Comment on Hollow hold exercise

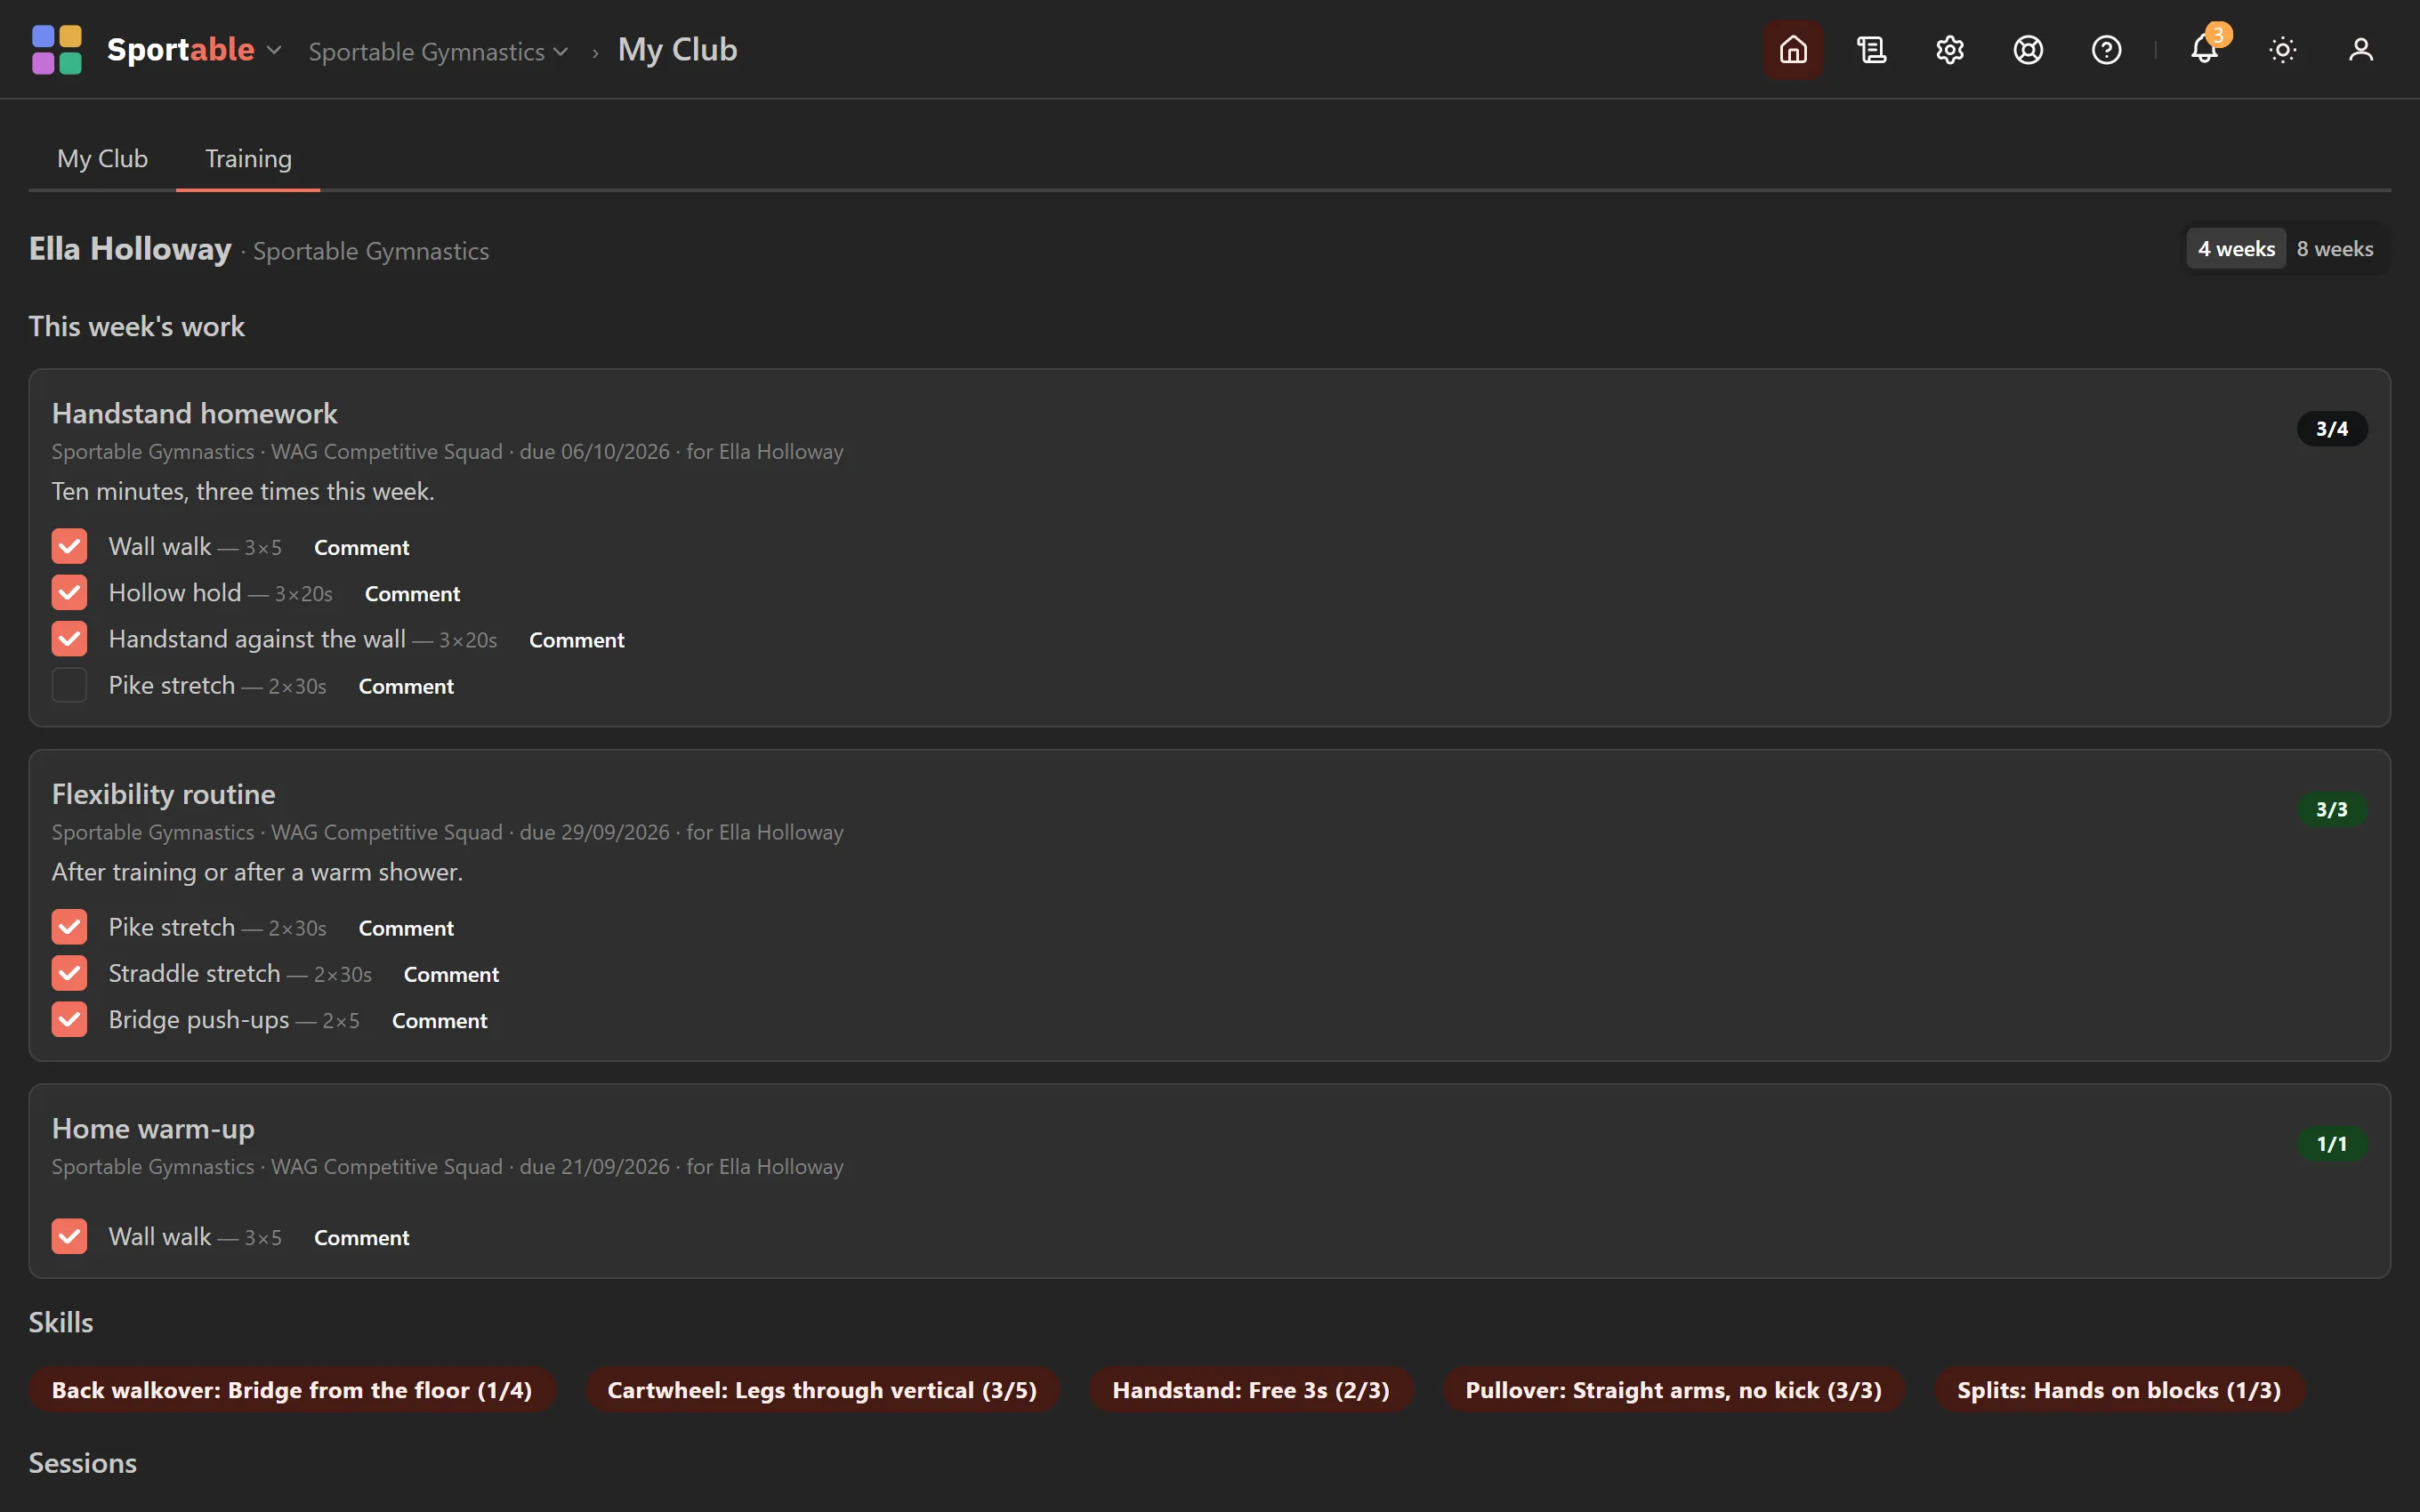(412, 593)
